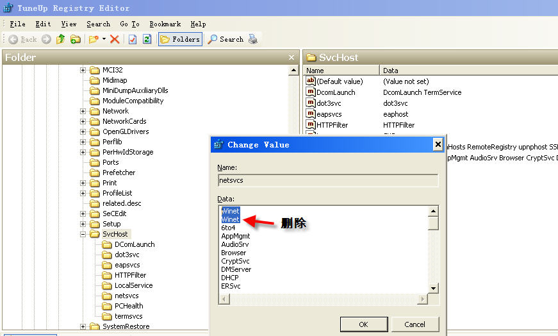
Task: Select the eapsvcs subfolder icon
Action: click(107, 265)
